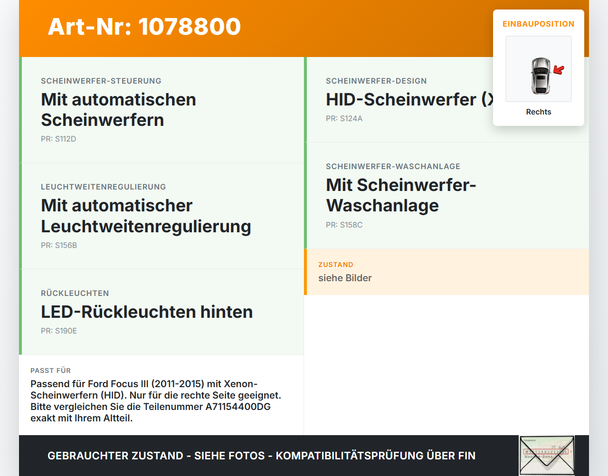Click the PR: S190E code
This screenshot has width=608, height=476.
click(x=59, y=331)
